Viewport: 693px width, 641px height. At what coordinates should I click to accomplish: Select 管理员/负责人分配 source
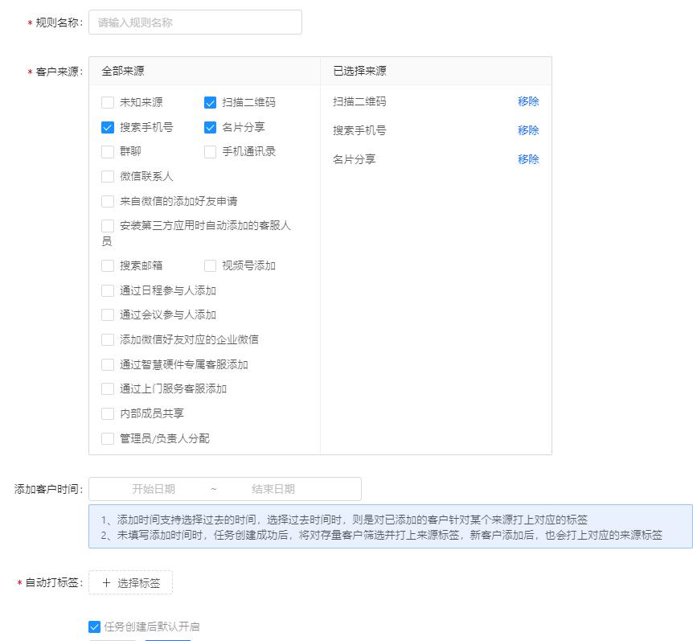pyautogui.click(x=108, y=438)
